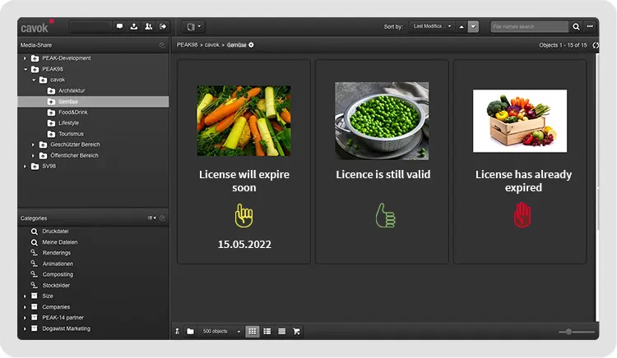Open the Druckdatei saved search
The height and width of the screenshot is (358, 617).
point(55,232)
